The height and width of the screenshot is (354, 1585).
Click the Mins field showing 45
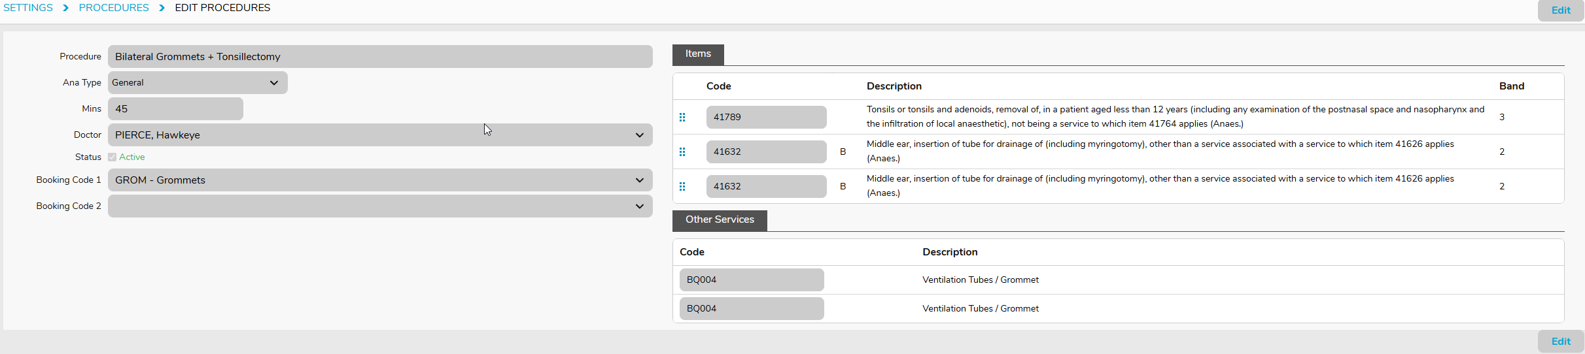pos(175,109)
